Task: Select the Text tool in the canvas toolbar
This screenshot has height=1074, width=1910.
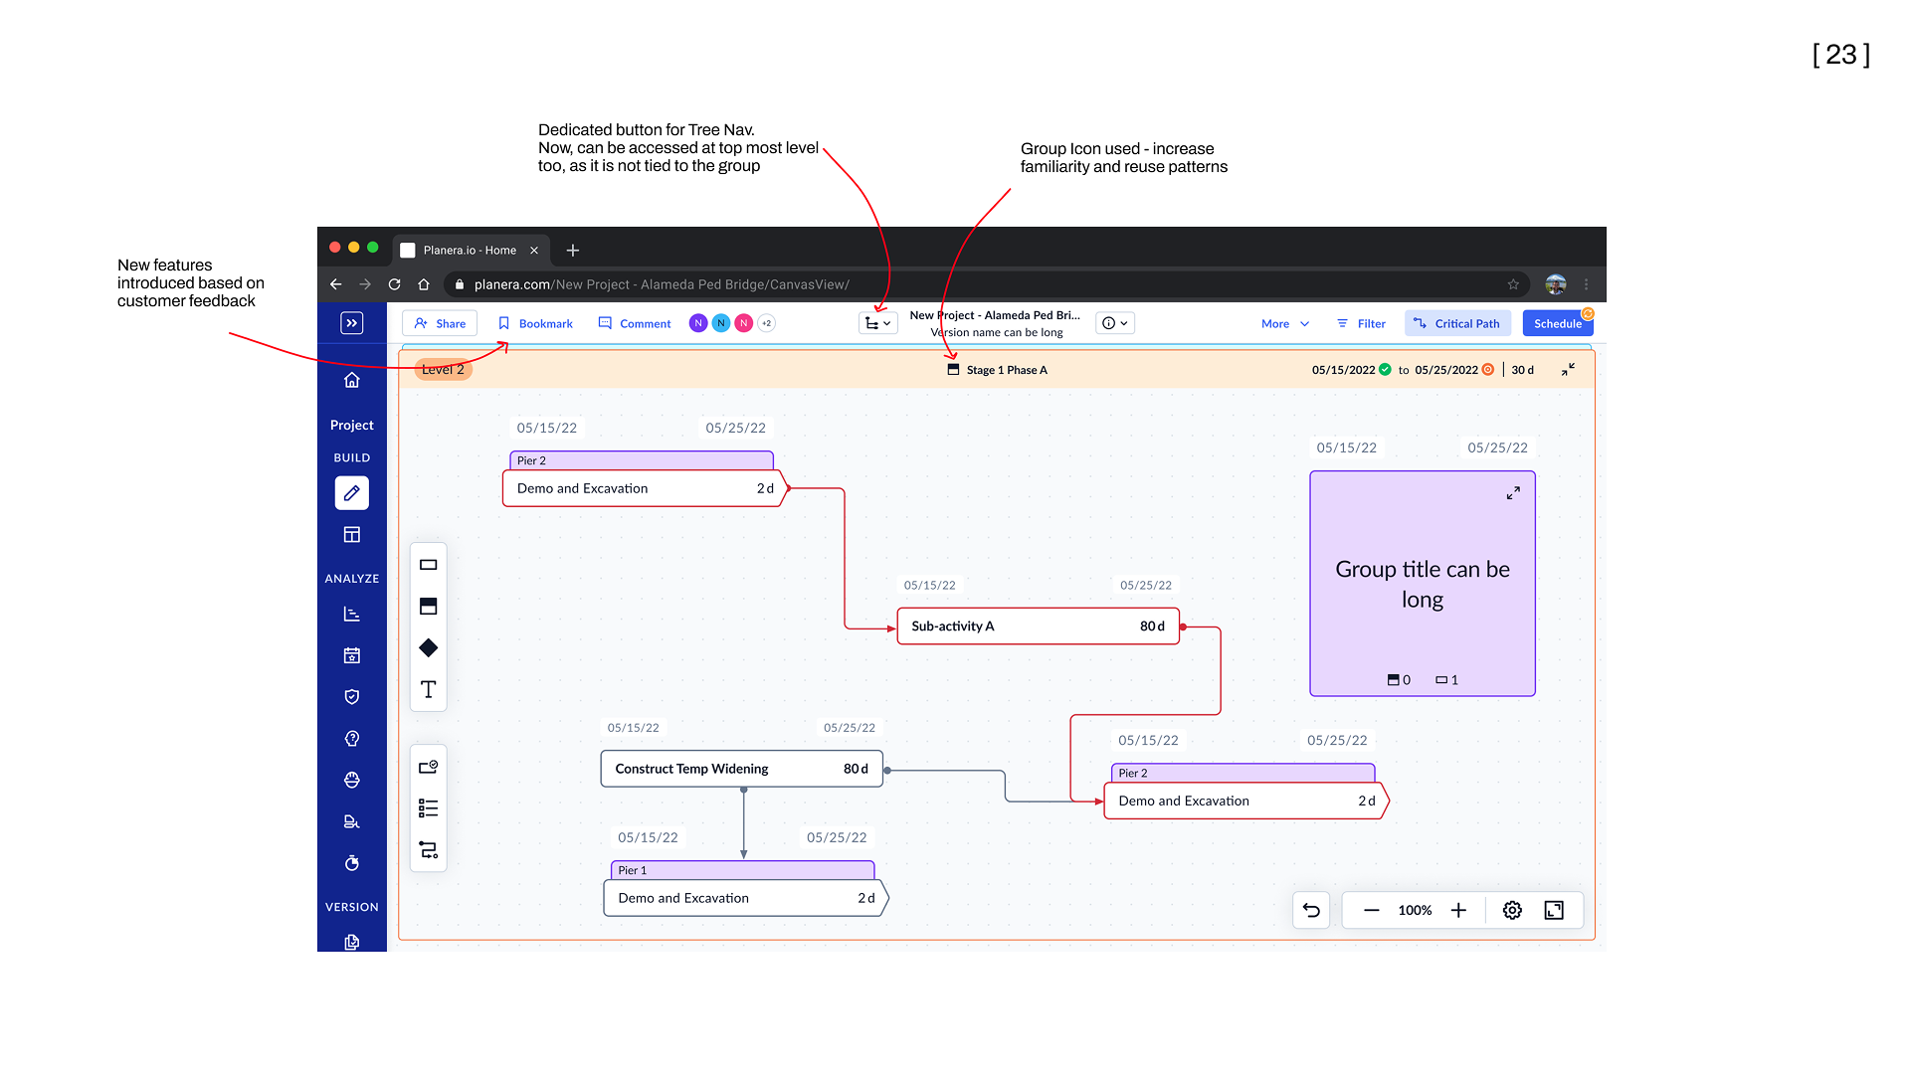Action: pos(429,689)
